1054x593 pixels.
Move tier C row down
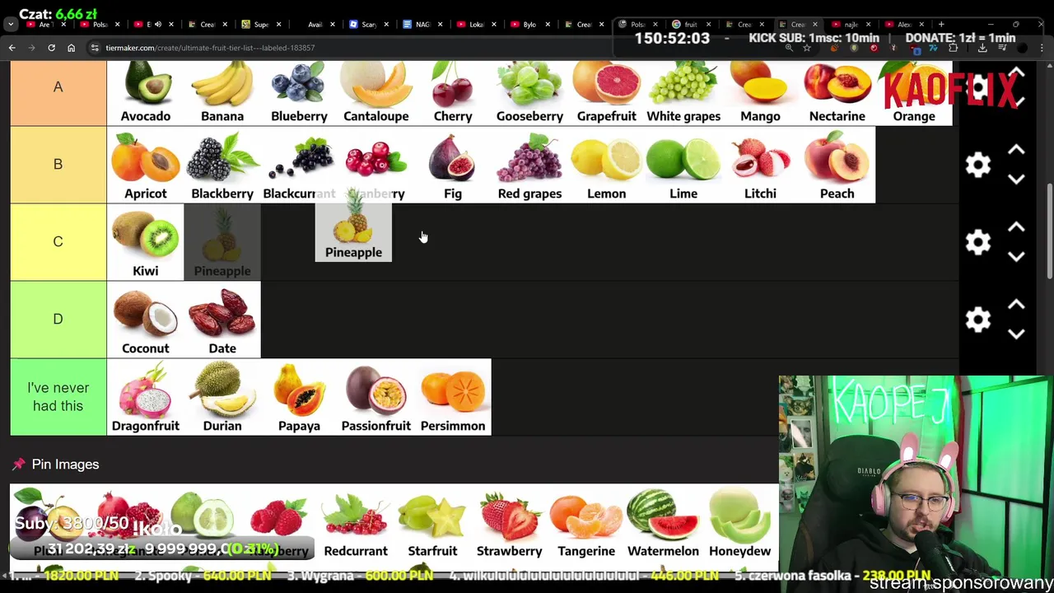click(1016, 256)
